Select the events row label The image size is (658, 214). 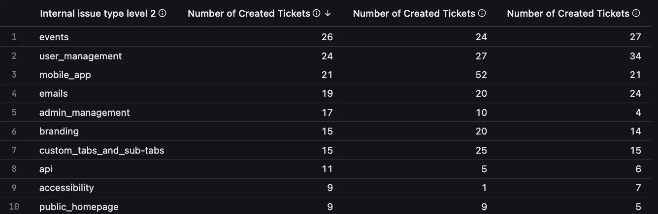tap(54, 37)
